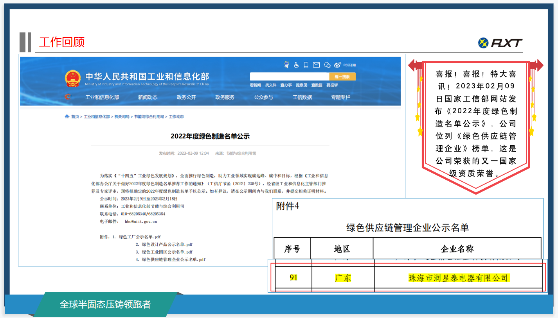This screenshot has height=318, width=558.
Task: Click the 公示时间 date range line
Action: (x=138, y=199)
